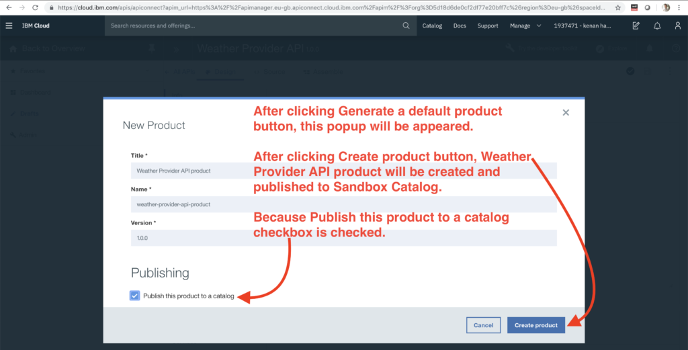Click the edit pencil icon in header
Viewport: 688px width, 350px height.
636,26
